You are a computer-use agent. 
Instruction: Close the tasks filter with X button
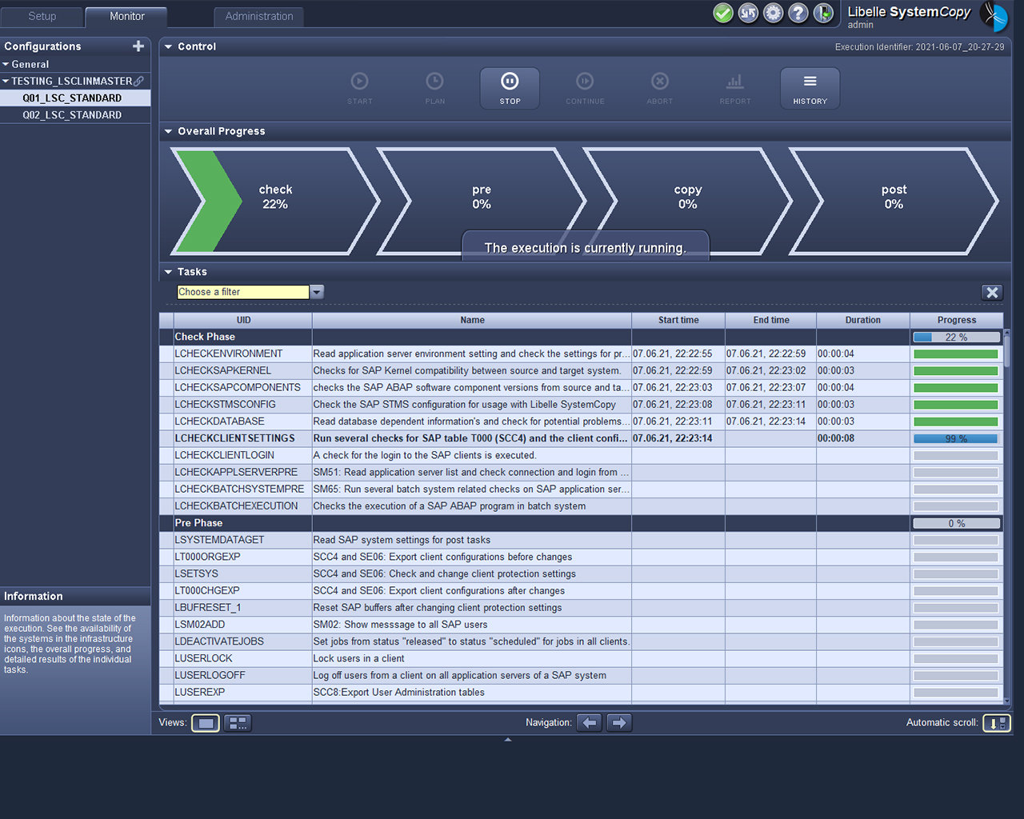pyautogui.click(x=992, y=293)
